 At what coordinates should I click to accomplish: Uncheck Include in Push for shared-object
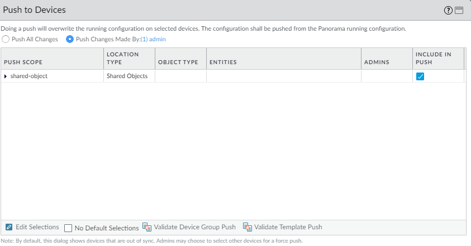pyautogui.click(x=420, y=76)
